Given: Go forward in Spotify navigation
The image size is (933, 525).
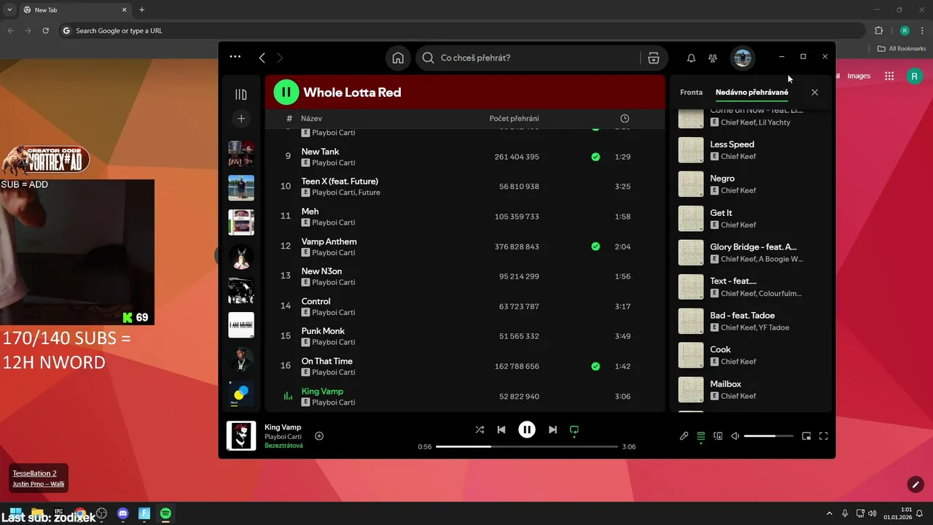Looking at the screenshot, I should click(280, 58).
